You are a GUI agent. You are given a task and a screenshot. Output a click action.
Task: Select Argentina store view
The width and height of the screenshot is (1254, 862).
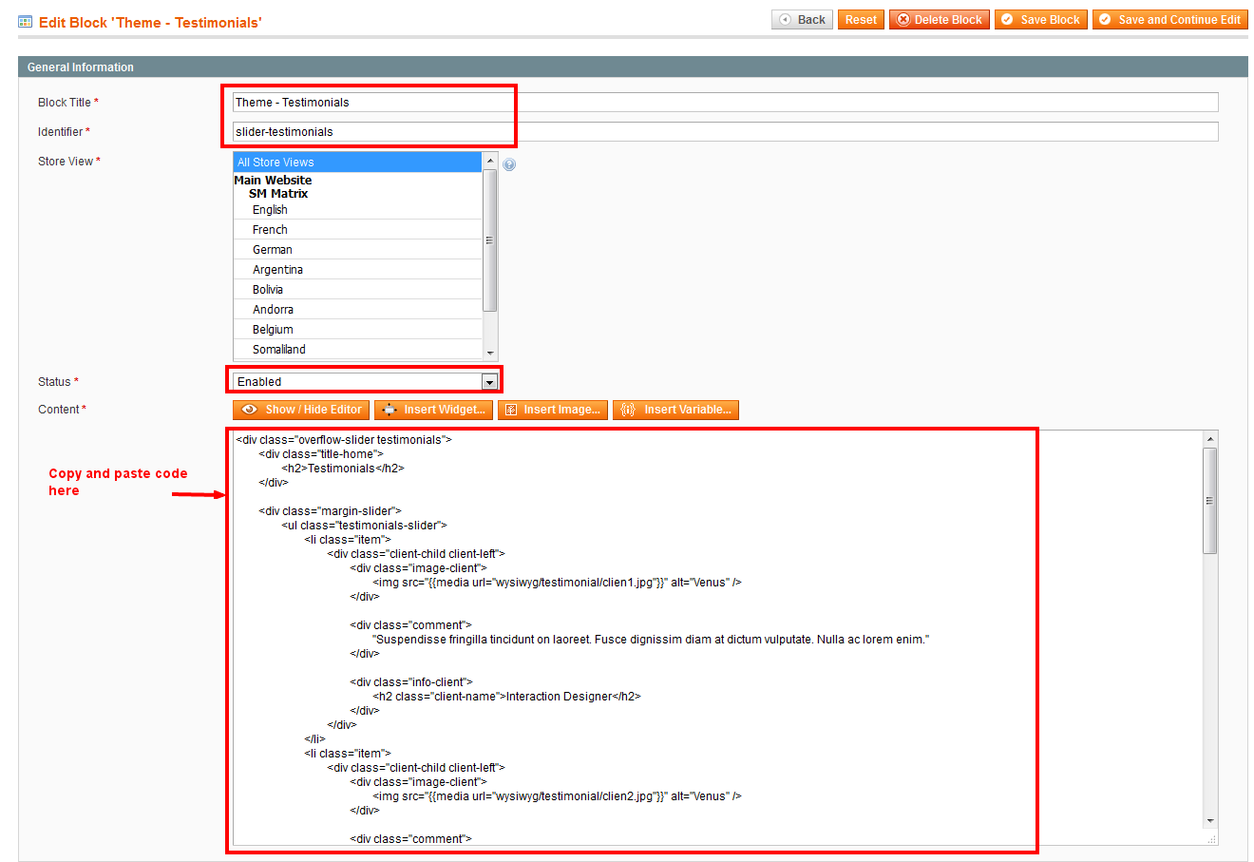pyautogui.click(x=358, y=270)
